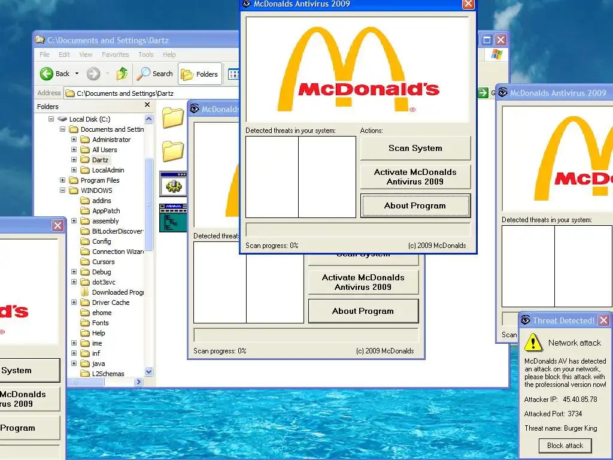Expand the All Users folder node
The height and width of the screenshot is (460, 613).
point(74,149)
